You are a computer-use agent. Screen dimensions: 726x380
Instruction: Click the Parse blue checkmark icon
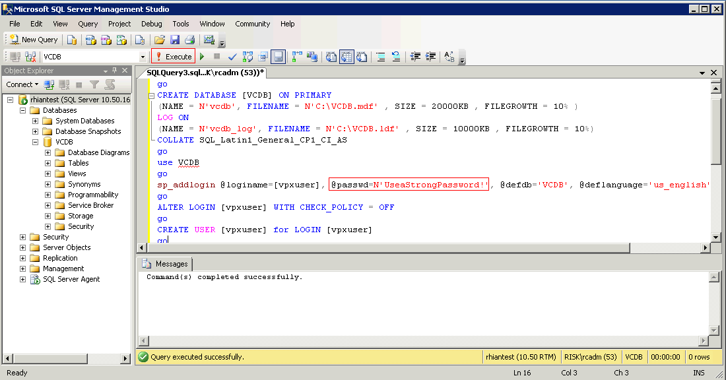(232, 57)
